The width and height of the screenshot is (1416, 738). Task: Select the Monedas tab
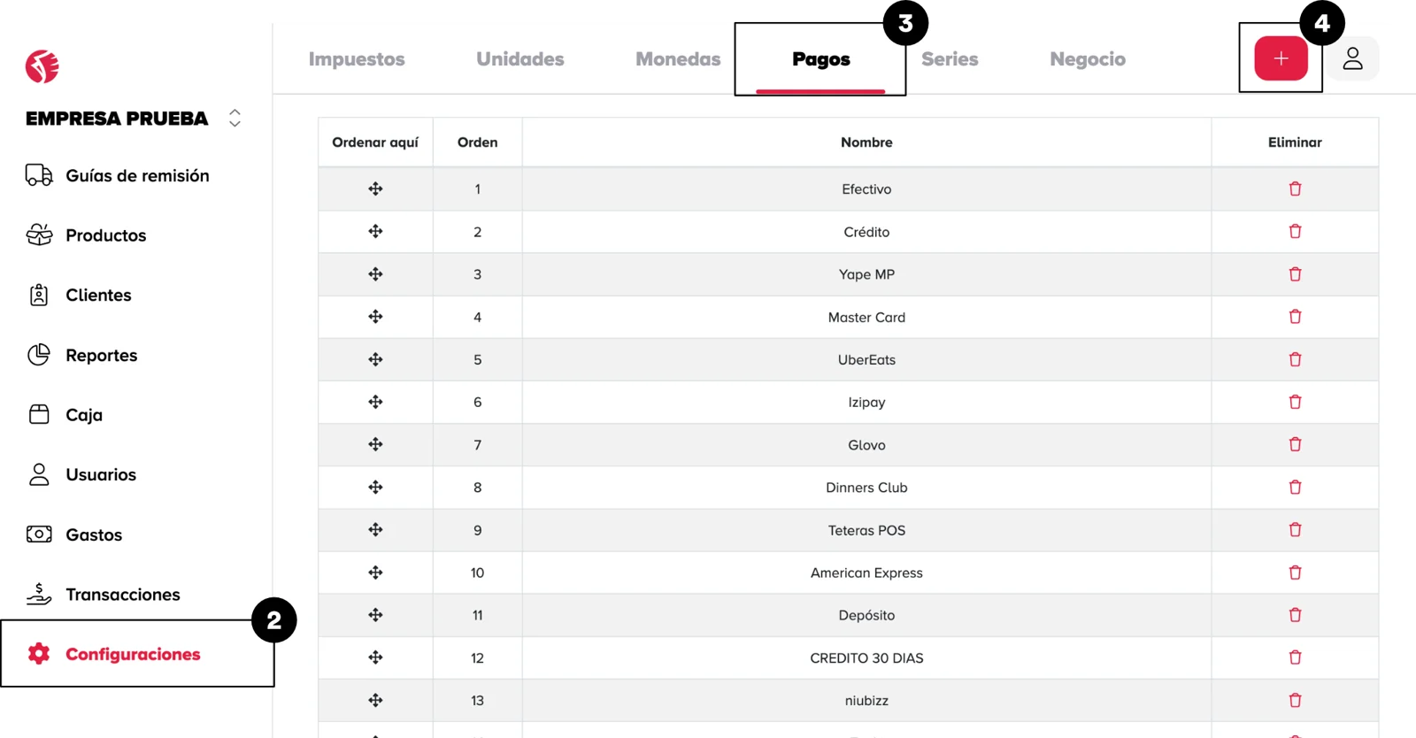pyautogui.click(x=678, y=59)
